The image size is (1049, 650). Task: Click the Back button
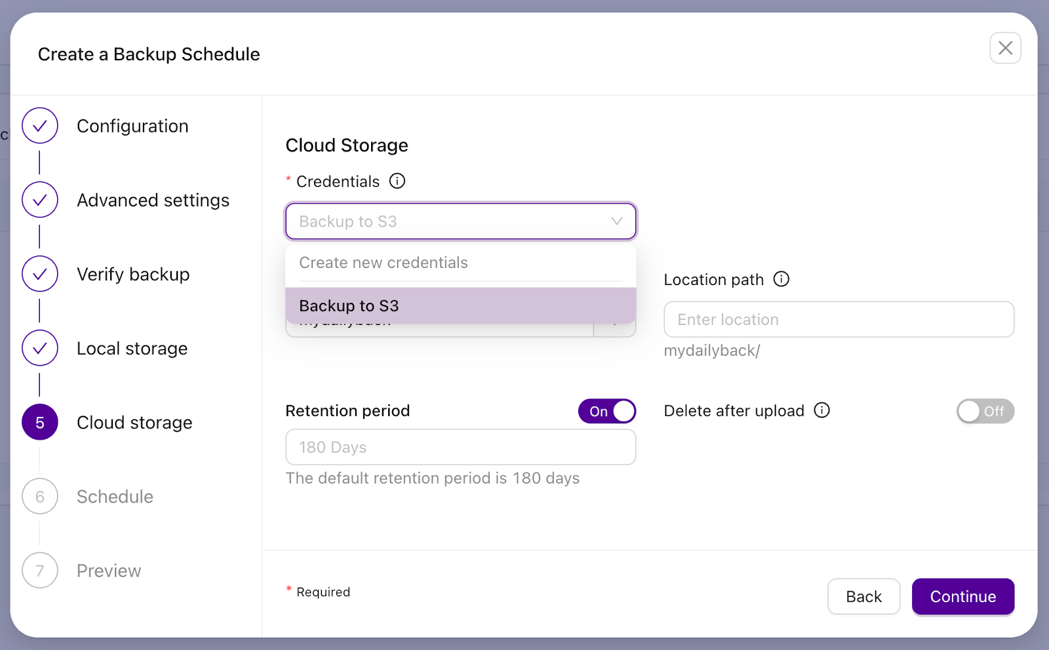863,596
